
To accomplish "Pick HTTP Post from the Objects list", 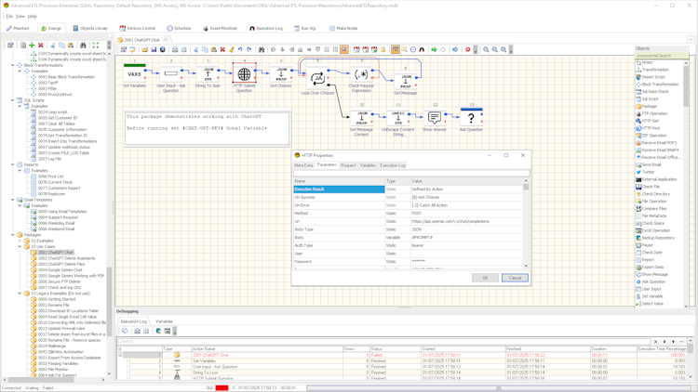I will [x=652, y=128].
